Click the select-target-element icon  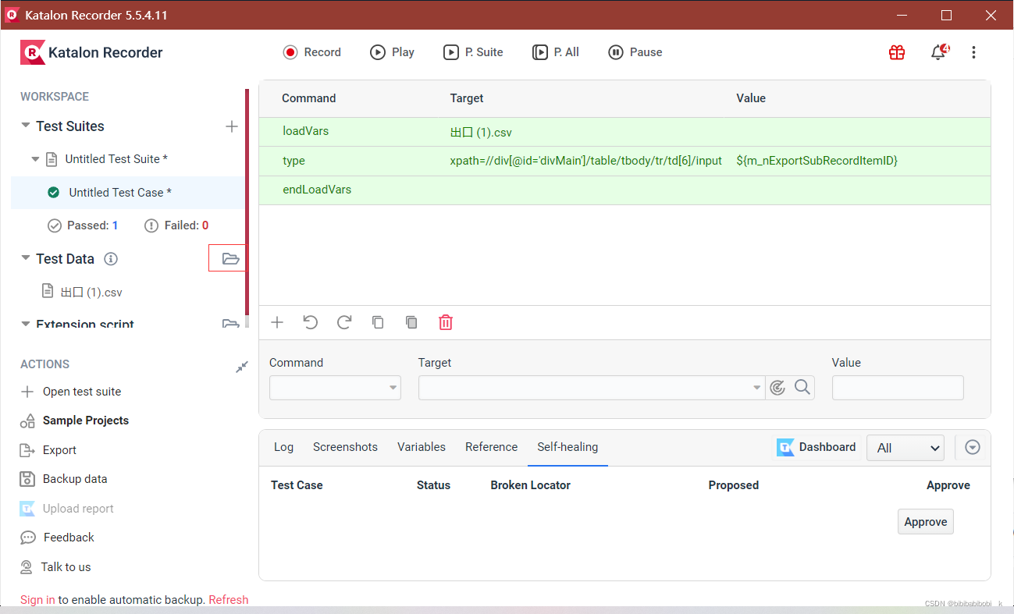point(777,388)
